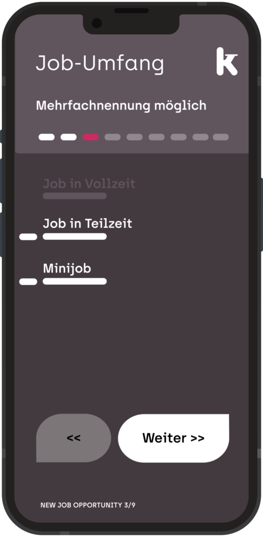Toggle the Job in Teilzeit checkbox pill
The width and height of the screenshot is (263, 537).
(28, 237)
